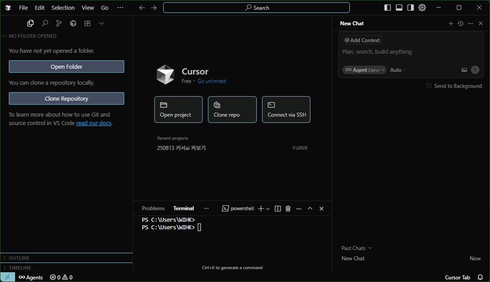This screenshot has width=490, height=282.
Task: Send the chat message arrow button
Action: (475, 70)
